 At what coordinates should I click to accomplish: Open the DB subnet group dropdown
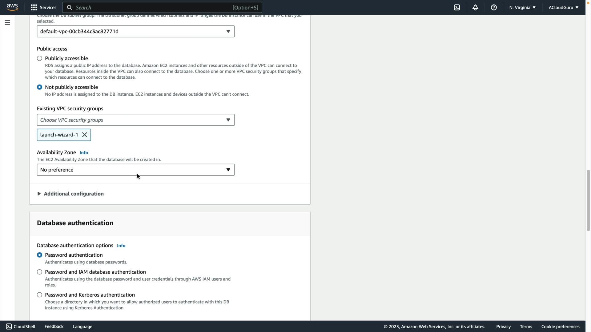click(x=135, y=31)
